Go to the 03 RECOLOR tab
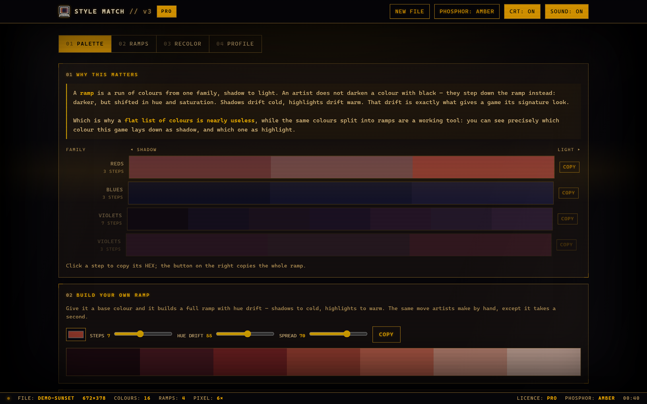The width and height of the screenshot is (647, 404). tap(183, 44)
